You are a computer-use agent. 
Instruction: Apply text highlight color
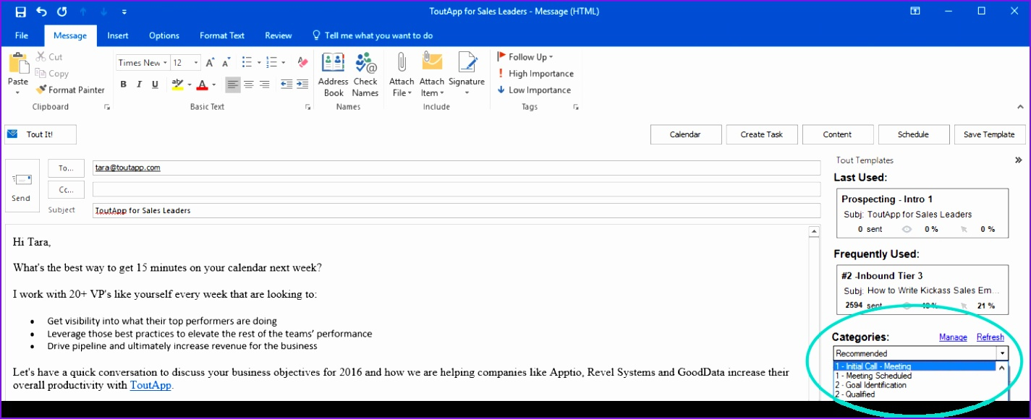coord(177,85)
